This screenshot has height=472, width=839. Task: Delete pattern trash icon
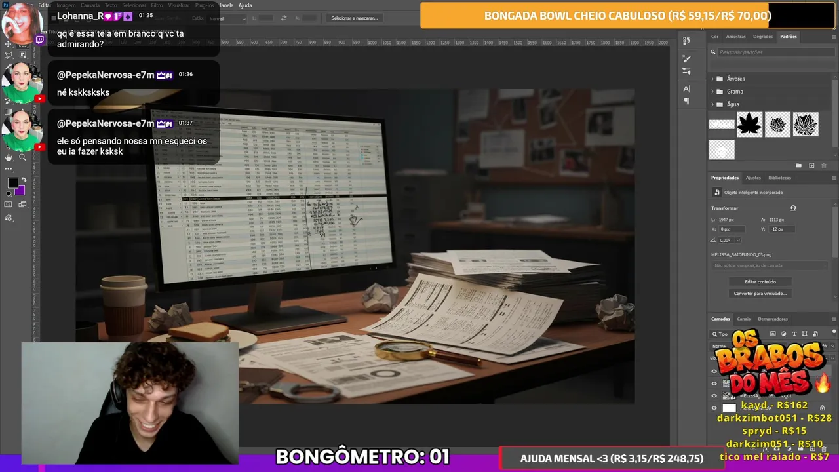(x=824, y=166)
